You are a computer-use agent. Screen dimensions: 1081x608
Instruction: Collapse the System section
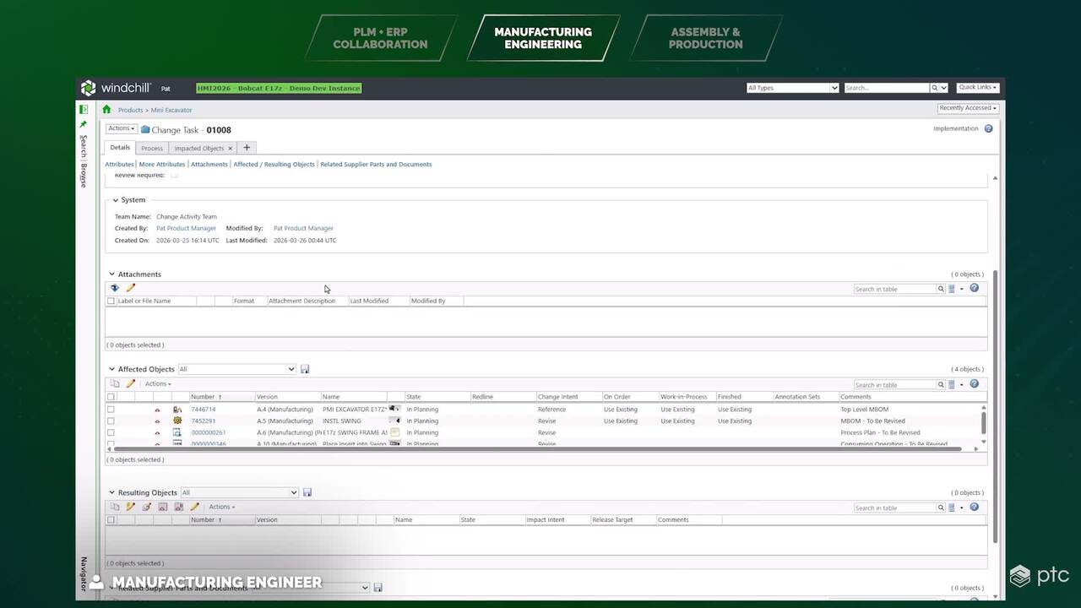tap(117, 200)
